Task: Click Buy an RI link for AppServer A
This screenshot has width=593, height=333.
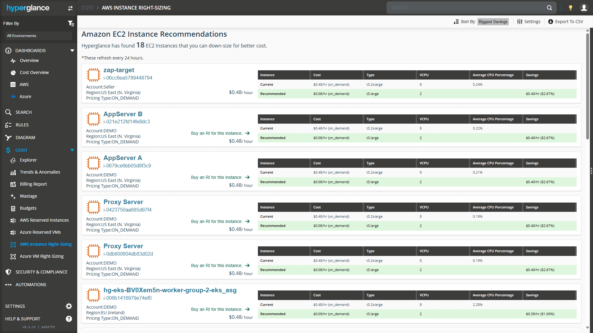Action: point(220,177)
